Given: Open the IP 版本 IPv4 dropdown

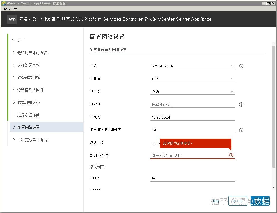Looking at the screenshot, I should (x=193, y=79).
